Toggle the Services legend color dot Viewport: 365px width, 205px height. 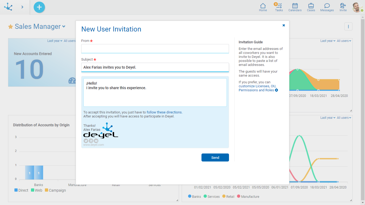(x=205, y=196)
